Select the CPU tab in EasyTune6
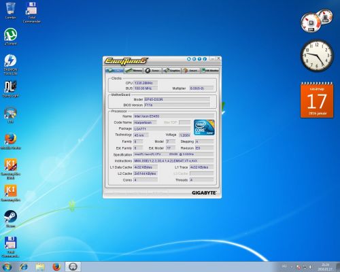The width and height of the screenshot is (340, 272). click(x=114, y=71)
